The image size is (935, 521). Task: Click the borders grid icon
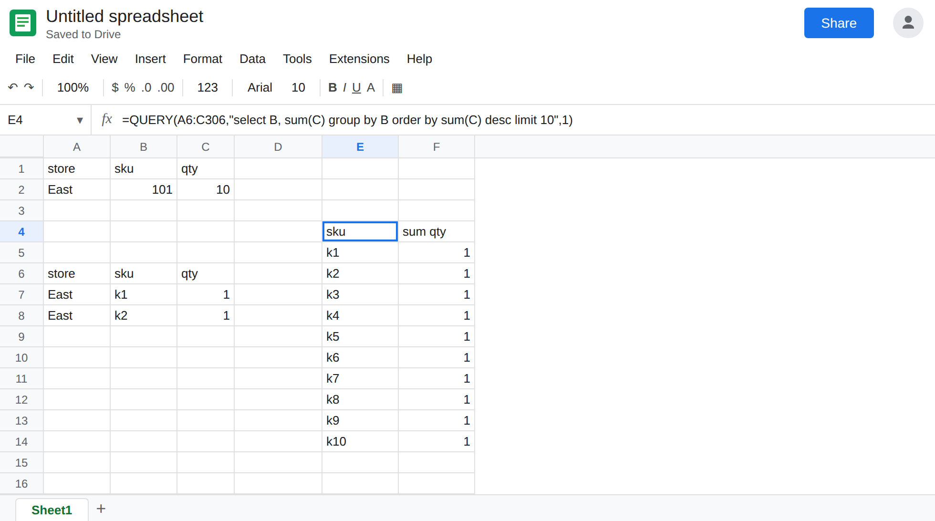click(397, 88)
